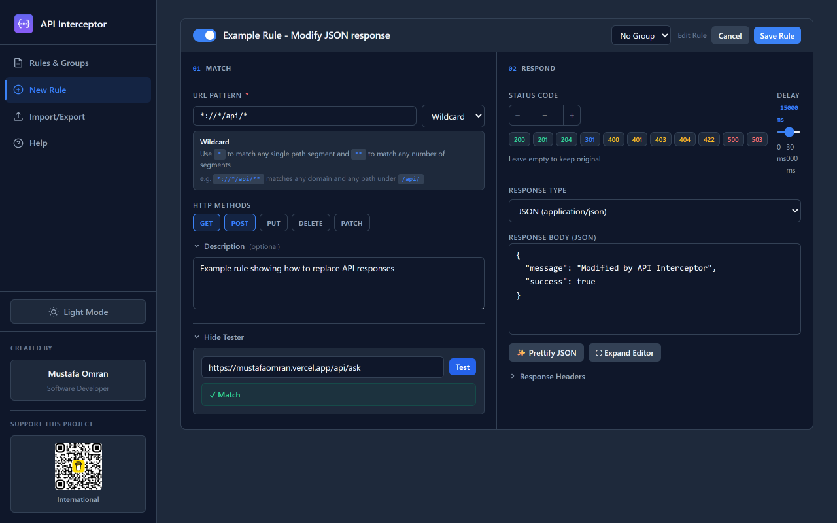Image resolution: width=837 pixels, height=523 pixels.
Task: Select the 403 status code chip
Action: [660, 139]
